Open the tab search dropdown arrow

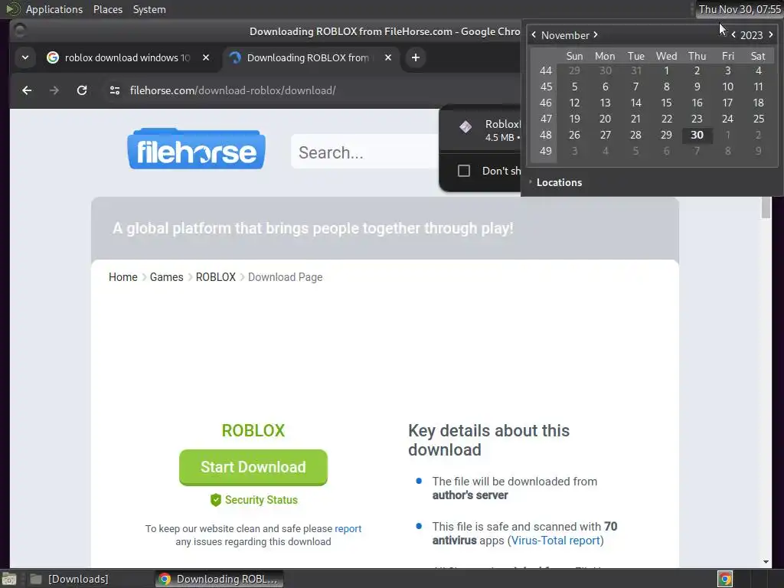(25, 57)
